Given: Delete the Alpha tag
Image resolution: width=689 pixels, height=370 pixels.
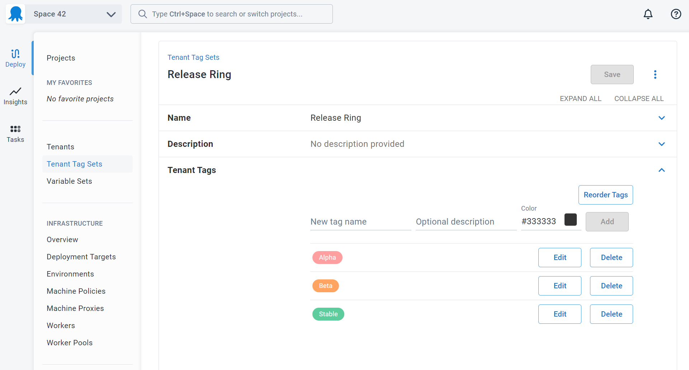Looking at the screenshot, I should [x=611, y=258].
